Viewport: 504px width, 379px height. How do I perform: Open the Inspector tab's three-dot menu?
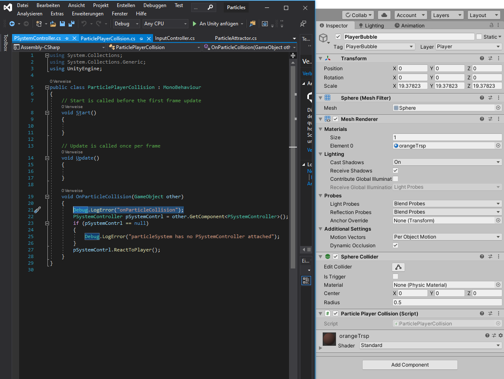pyautogui.click(x=498, y=25)
